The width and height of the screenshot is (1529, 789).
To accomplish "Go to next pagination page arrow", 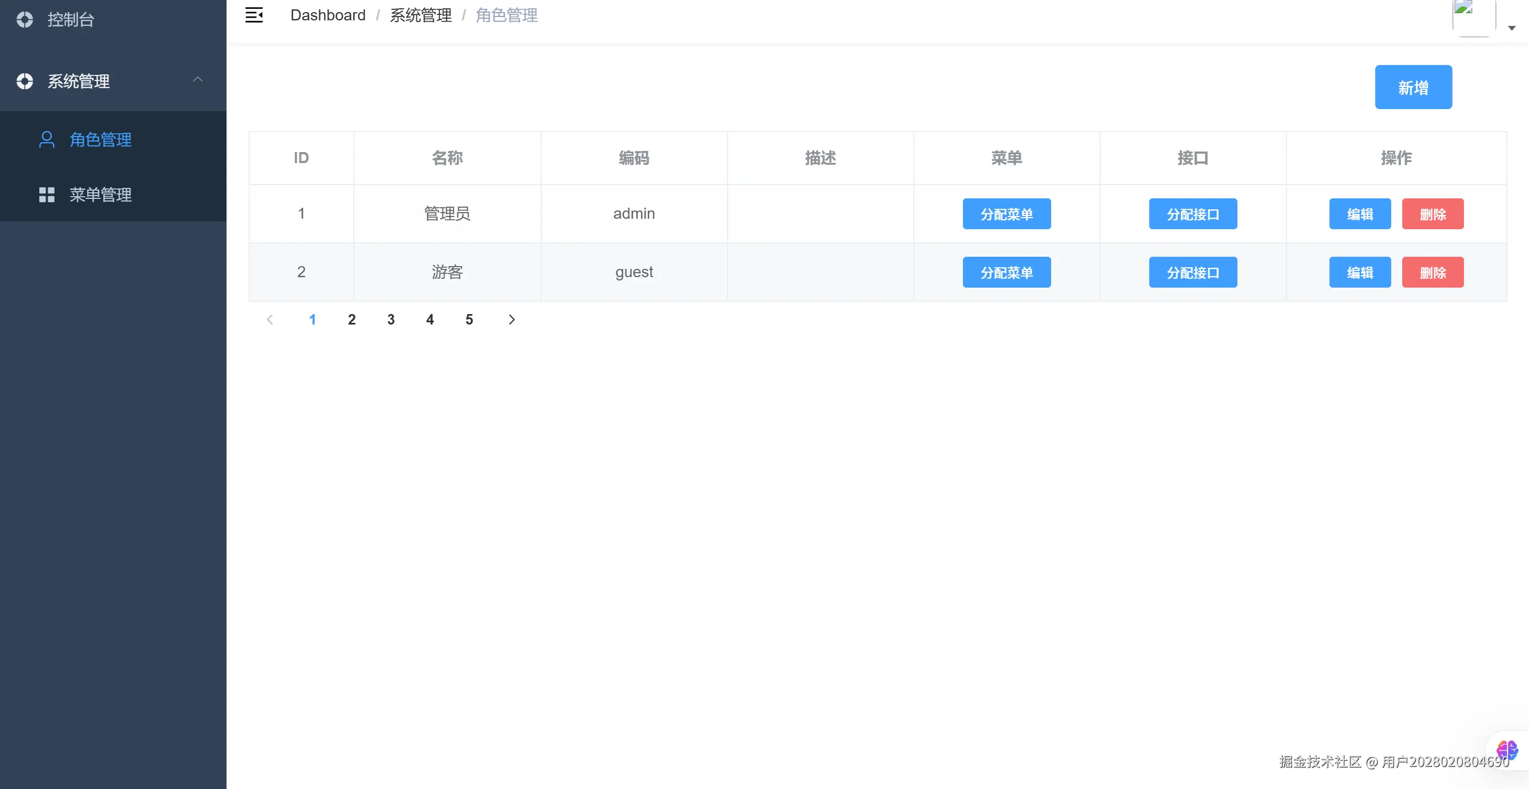I will (x=512, y=320).
